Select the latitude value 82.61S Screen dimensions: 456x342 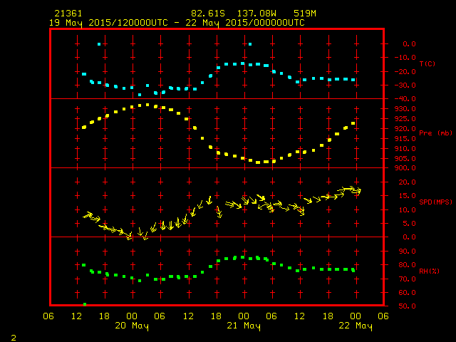click(x=208, y=14)
